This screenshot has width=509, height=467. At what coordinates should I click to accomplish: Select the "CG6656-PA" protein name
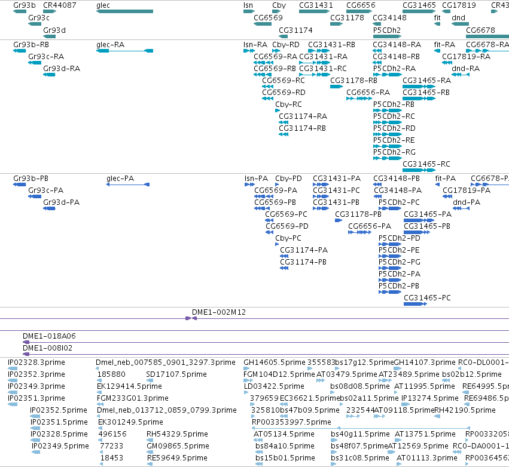pyautogui.click(x=370, y=226)
